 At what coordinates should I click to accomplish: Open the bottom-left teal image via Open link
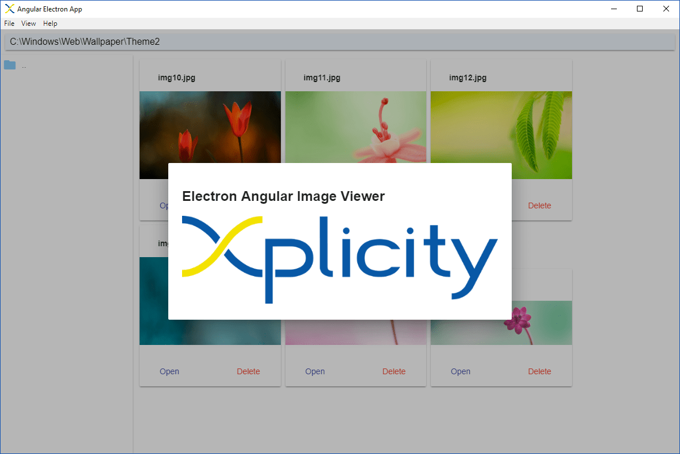point(169,371)
